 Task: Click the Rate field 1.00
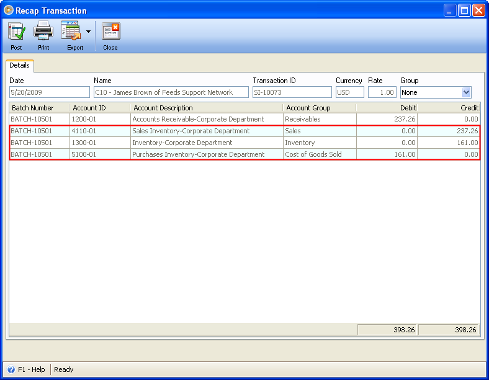pyautogui.click(x=382, y=92)
